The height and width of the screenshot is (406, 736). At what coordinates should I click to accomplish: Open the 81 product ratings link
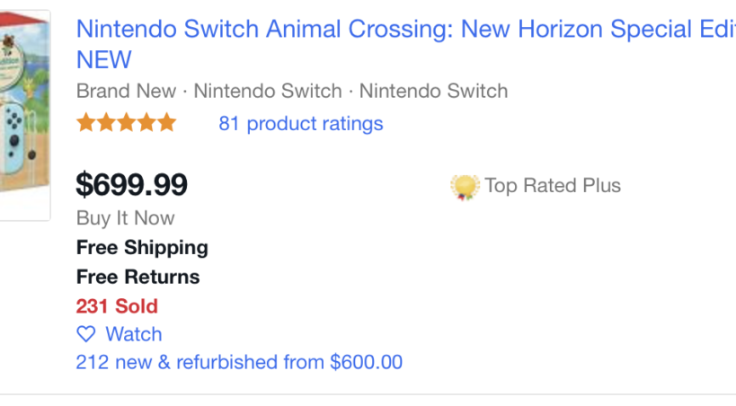point(301,124)
